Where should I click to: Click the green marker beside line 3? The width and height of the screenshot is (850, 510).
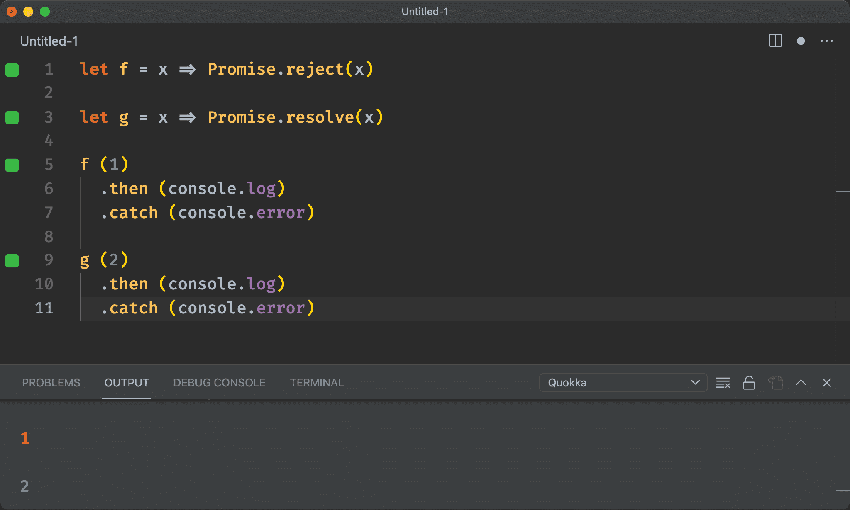12,117
